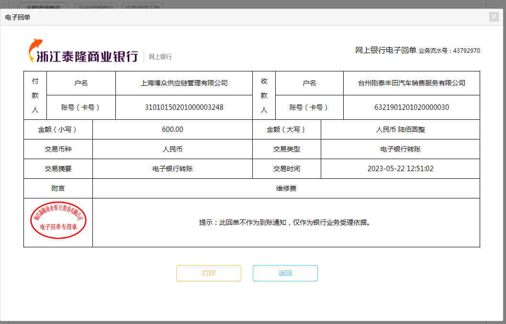Click the 电子回单 dialog title bar
The image size is (506, 324).
tap(239, 17)
